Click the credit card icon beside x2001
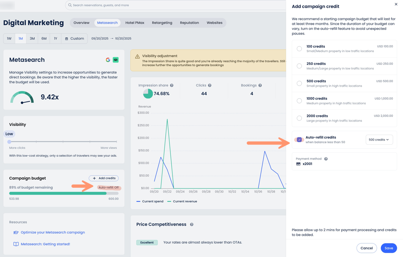Image resolution: width=403 pixels, height=257 pixels. pyautogui.click(x=298, y=164)
